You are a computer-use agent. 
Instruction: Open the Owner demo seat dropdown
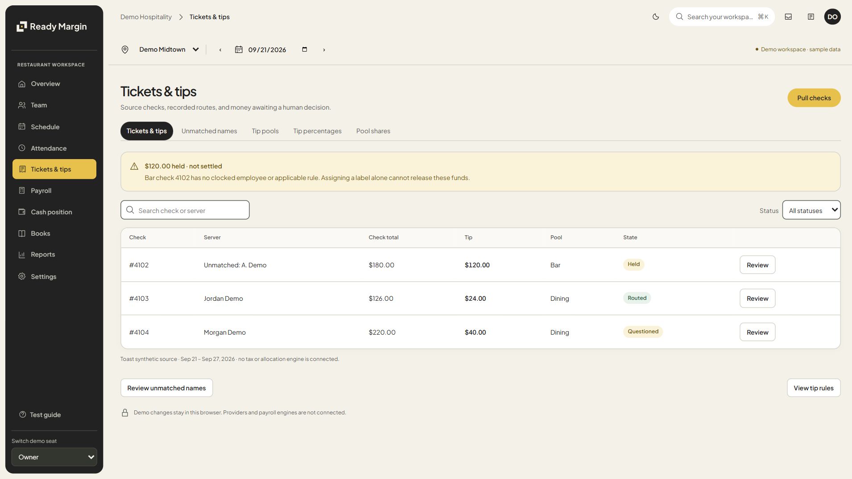[x=54, y=457]
